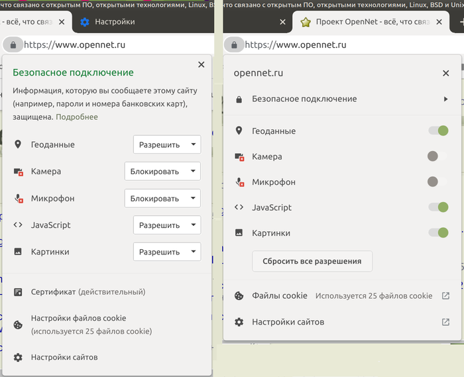
Task: Open the Геоданные 'Разрешить' dropdown
Action: click(167, 144)
